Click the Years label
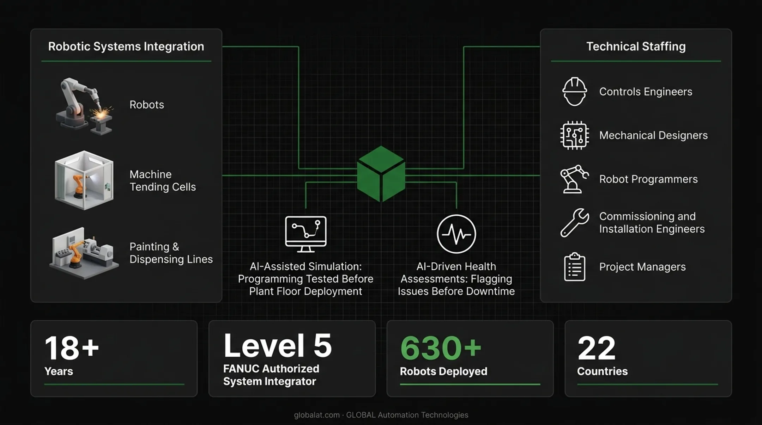 pos(59,371)
